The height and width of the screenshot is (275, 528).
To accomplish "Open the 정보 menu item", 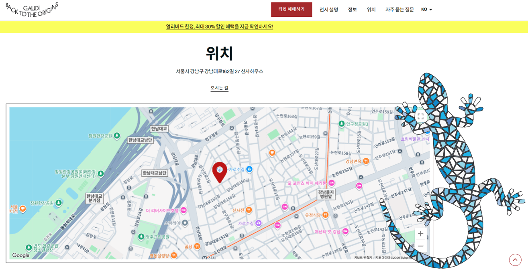I will pyautogui.click(x=353, y=9).
